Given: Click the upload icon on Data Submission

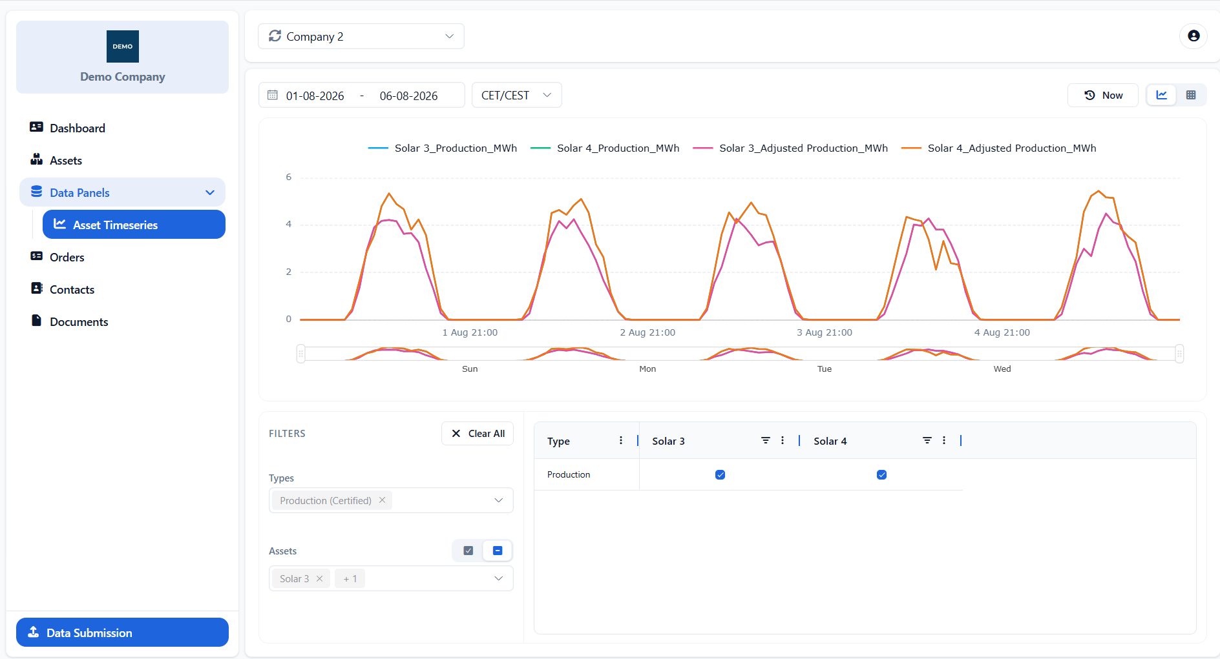Looking at the screenshot, I should point(34,632).
